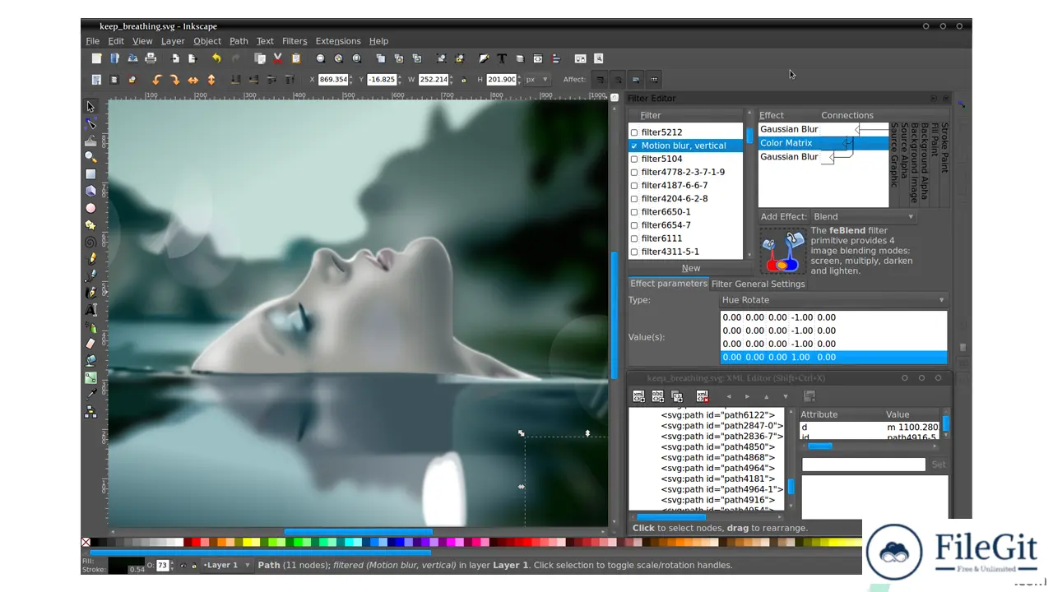Screen dimensions: 1053x592
Task: Click the new XML element node icon
Action: [x=638, y=396]
